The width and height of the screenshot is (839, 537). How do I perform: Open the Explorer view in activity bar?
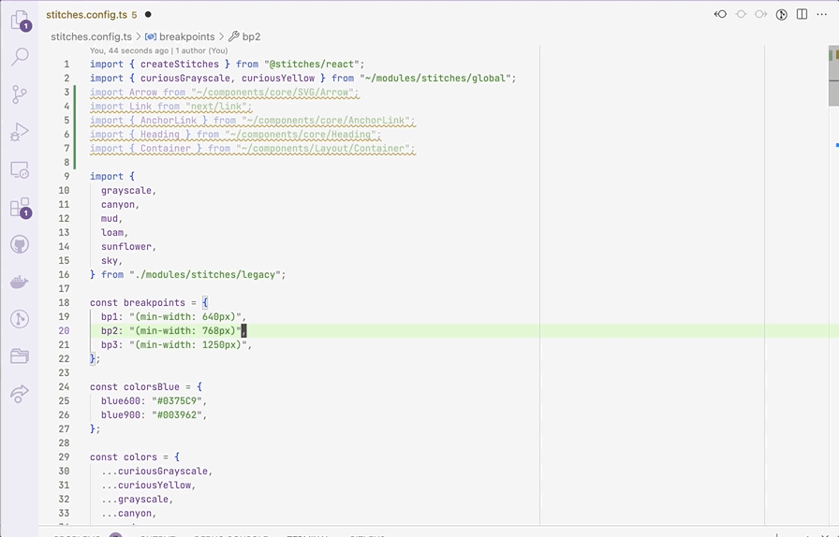point(19,19)
